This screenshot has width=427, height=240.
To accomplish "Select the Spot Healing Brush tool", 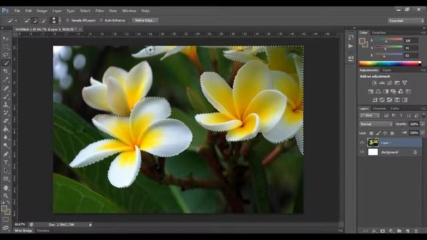I will [5, 88].
